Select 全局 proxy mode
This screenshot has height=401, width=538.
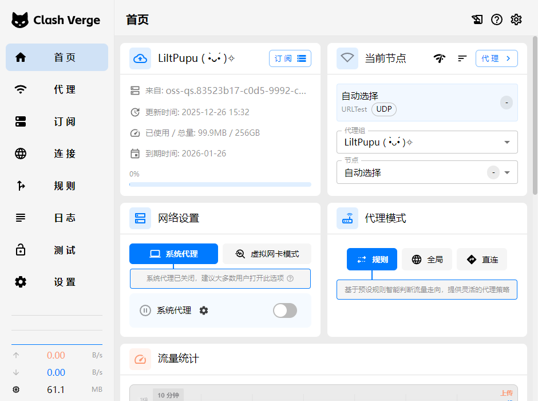(x=427, y=260)
